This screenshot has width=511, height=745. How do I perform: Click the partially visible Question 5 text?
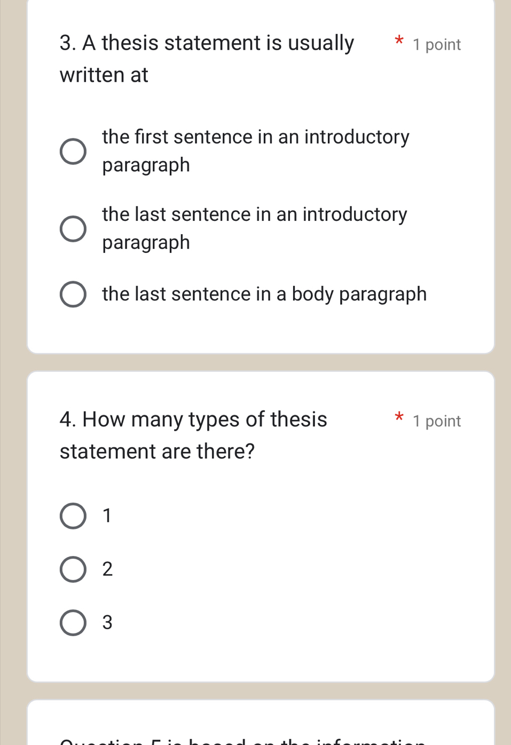pyautogui.click(x=243, y=740)
